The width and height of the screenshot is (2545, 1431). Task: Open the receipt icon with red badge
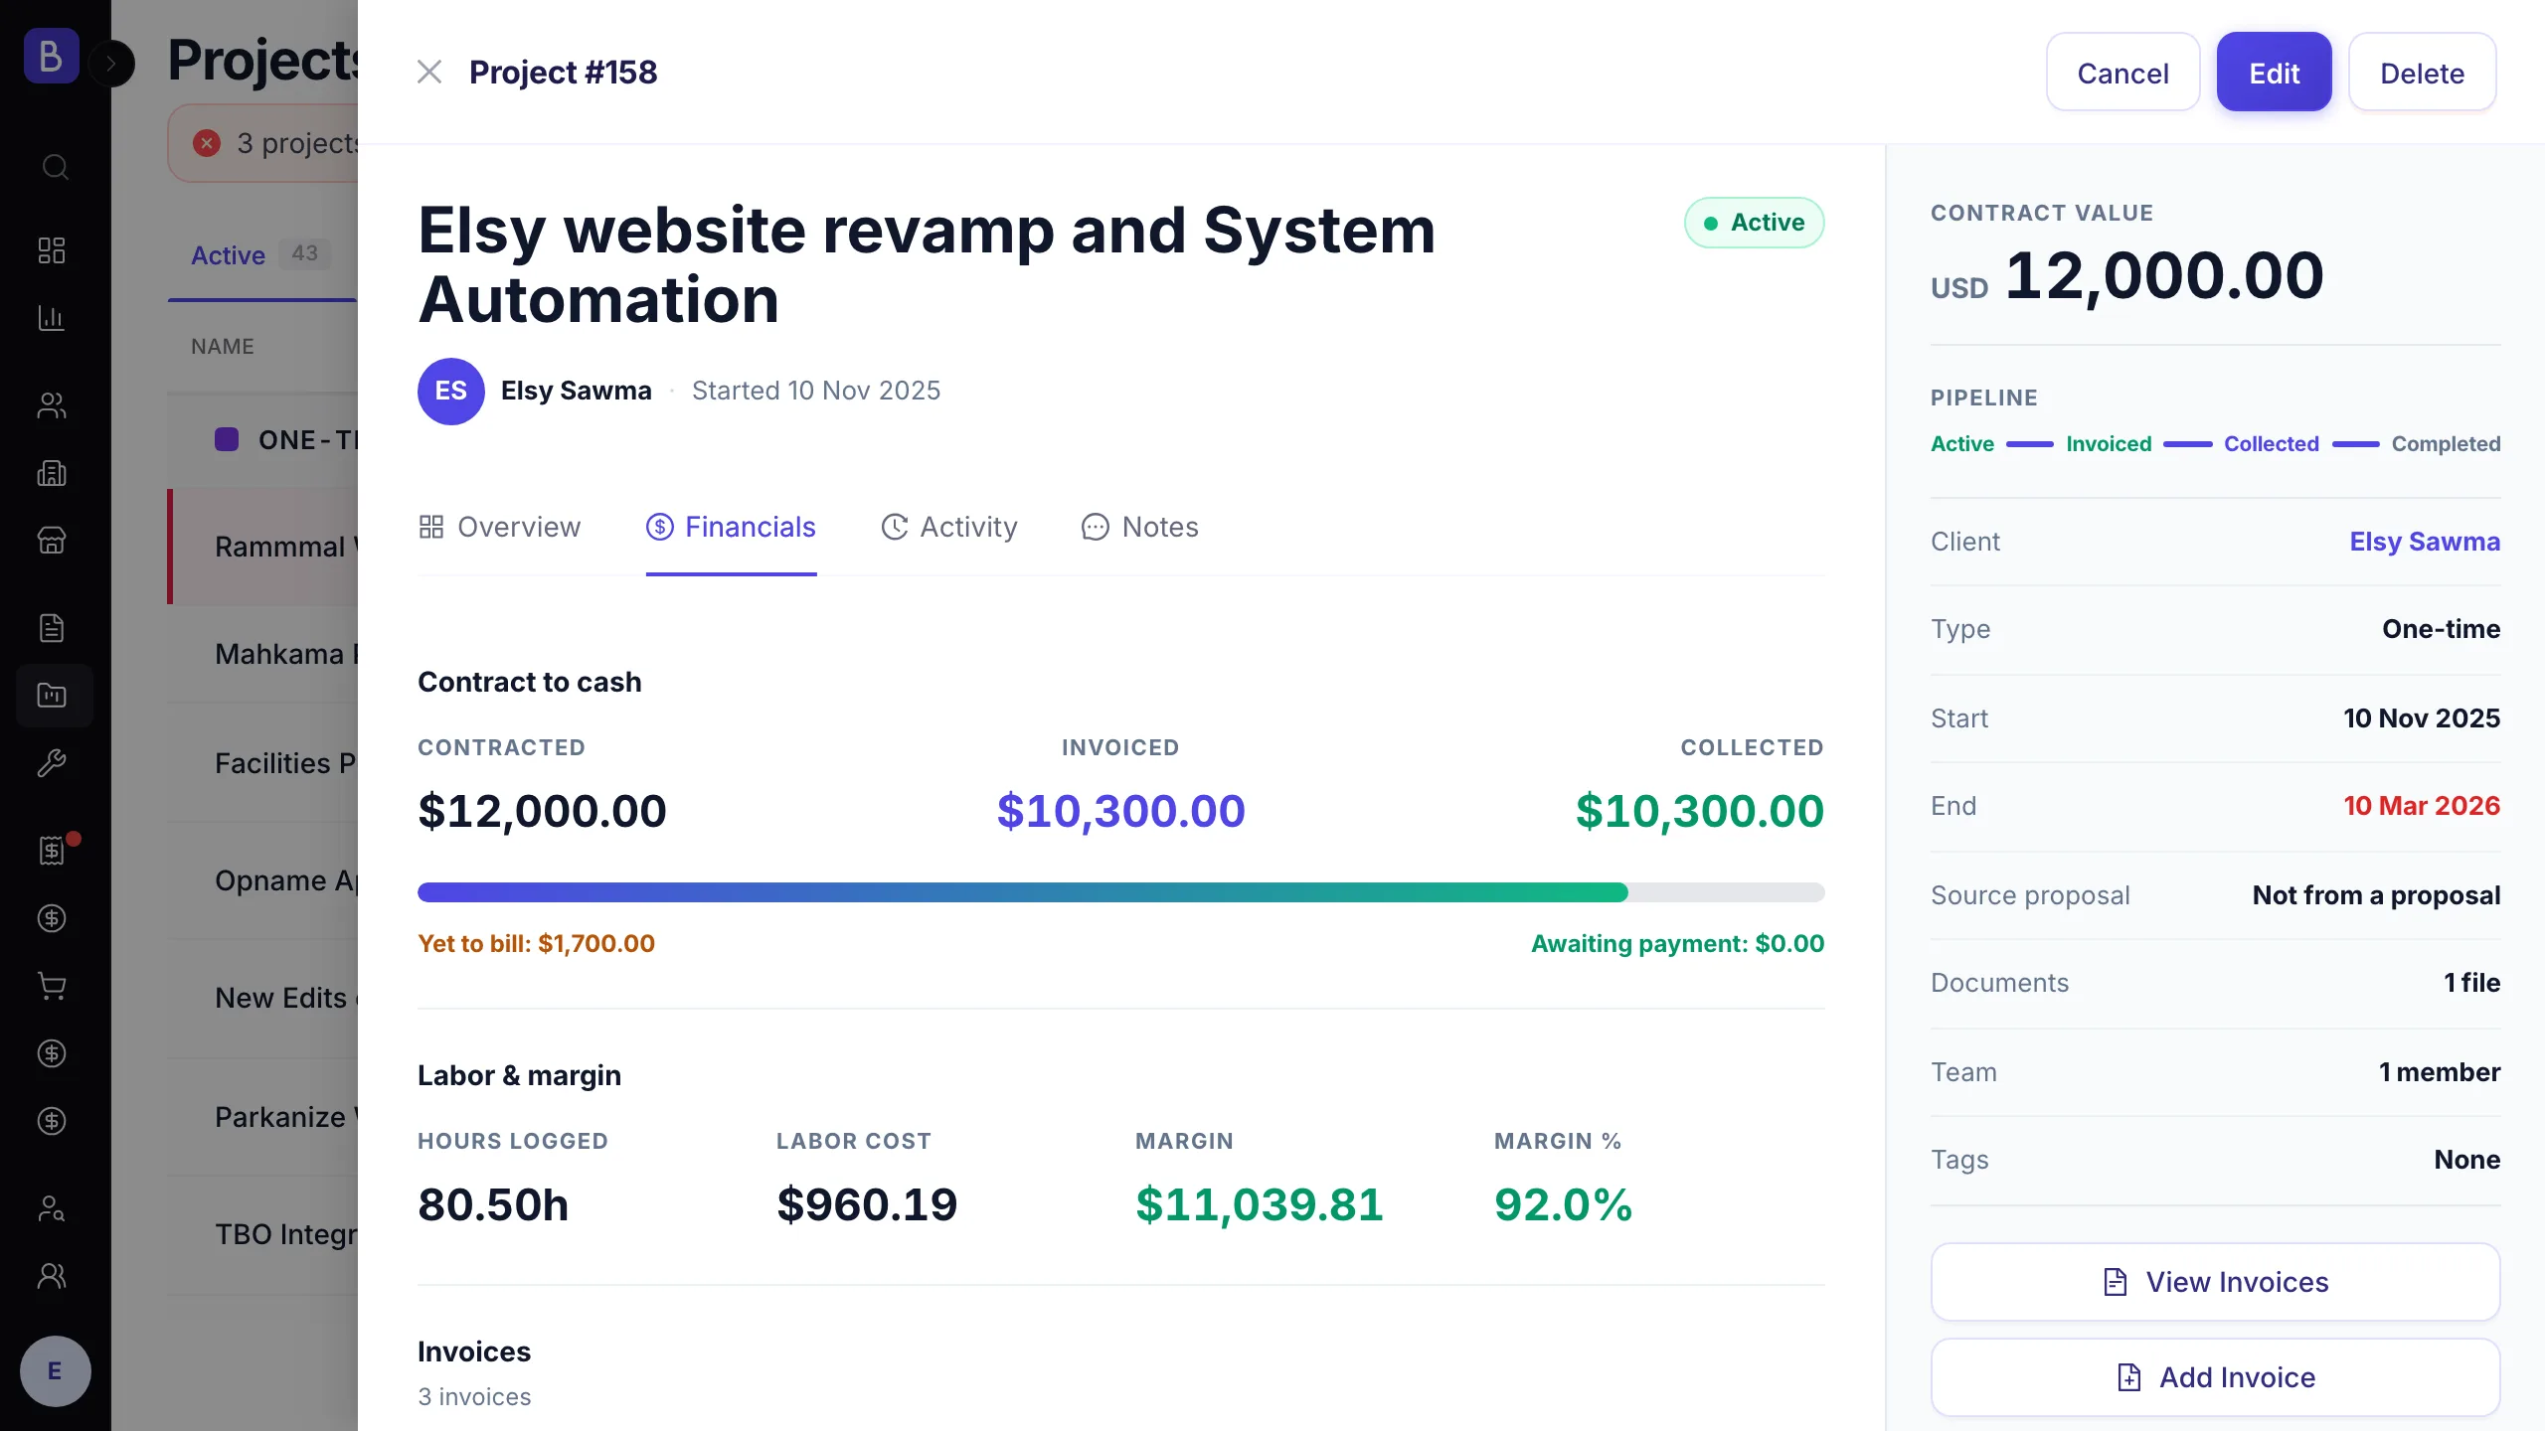click(x=52, y=850)
